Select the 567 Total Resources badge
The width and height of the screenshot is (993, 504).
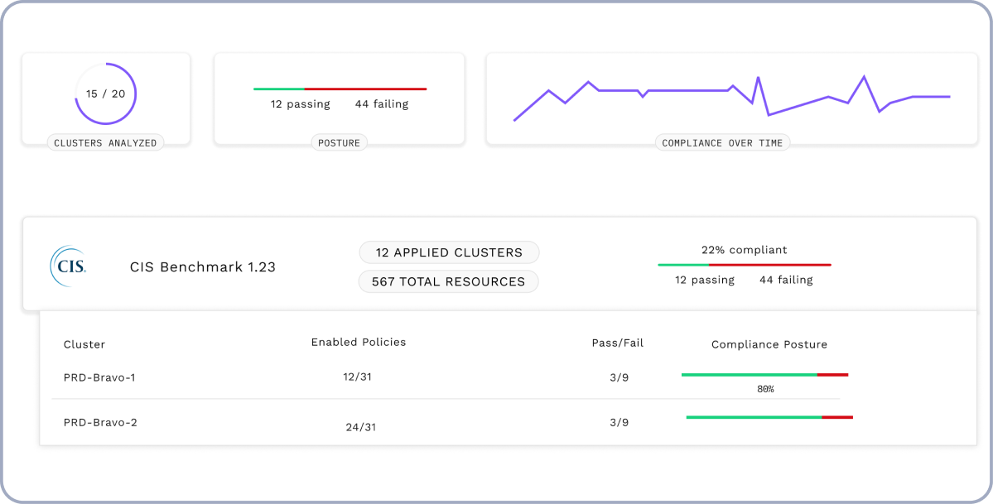pos(448,281)
